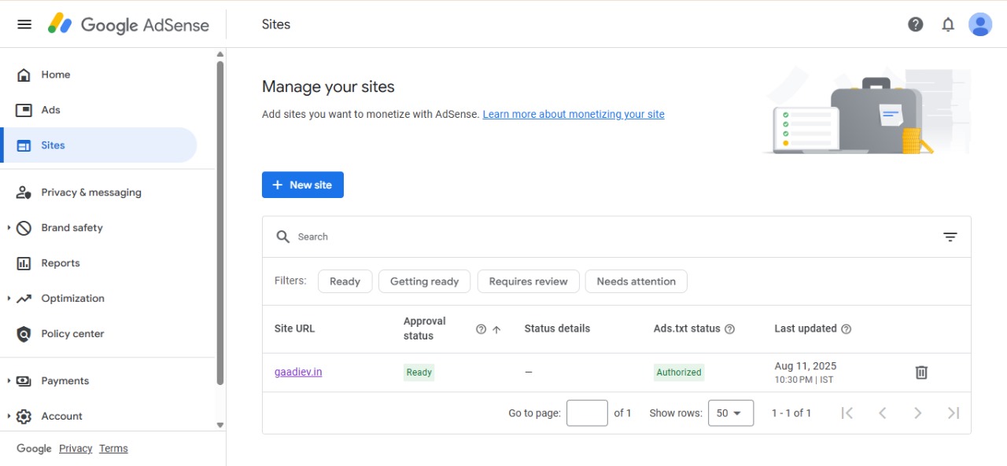Click Last updated help icon
The height and width of the screenshot is (466, 1007).
(x=846, y=329)
